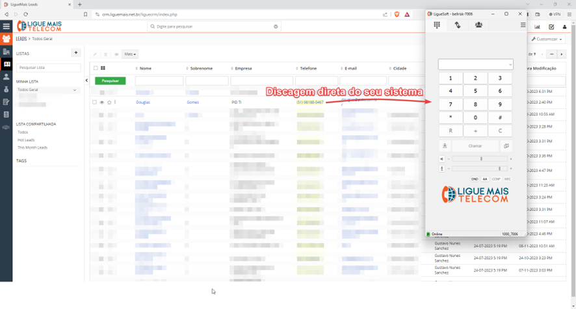
Task: Click Chamar call button
Action: (475, 145)
